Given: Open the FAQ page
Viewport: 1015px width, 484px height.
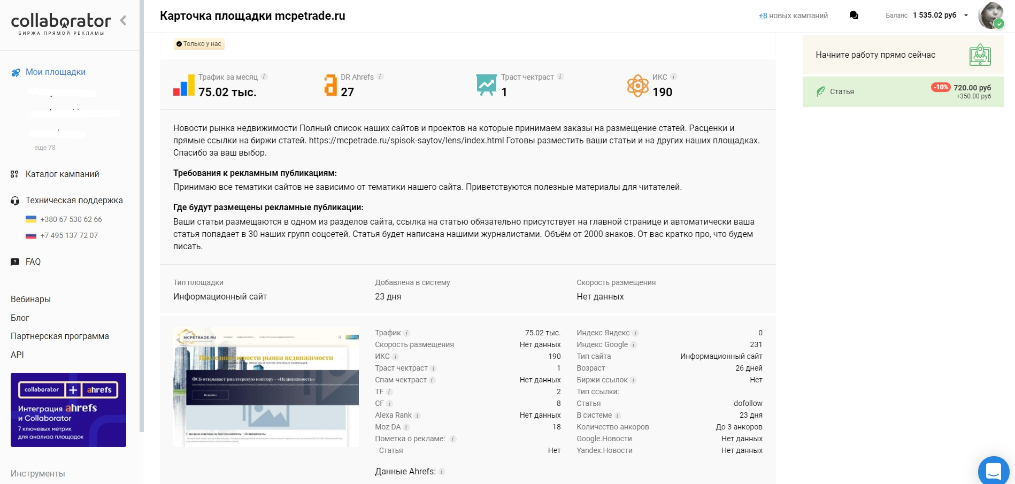Looking at the screenshot, I should [x=33, y=262].
